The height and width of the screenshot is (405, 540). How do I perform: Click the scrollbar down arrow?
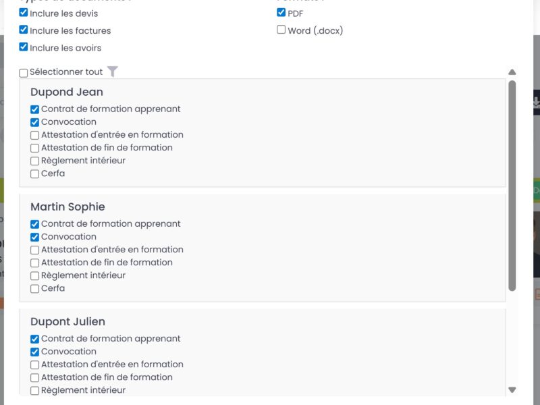(512, 389)
